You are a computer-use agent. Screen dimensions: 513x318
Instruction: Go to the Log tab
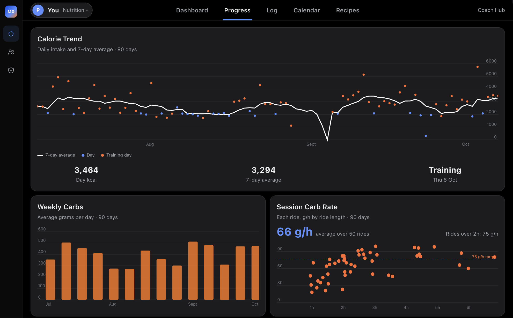(272, 10)
